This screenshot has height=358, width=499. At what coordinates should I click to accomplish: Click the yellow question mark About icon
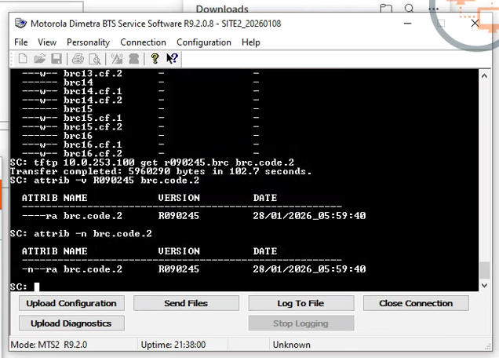155,59
